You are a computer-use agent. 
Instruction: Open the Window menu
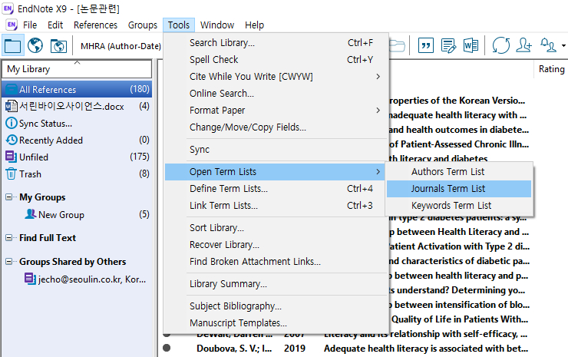[x=217, y=25]
